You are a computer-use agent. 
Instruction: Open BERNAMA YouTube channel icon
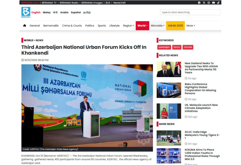coord(214,3)
